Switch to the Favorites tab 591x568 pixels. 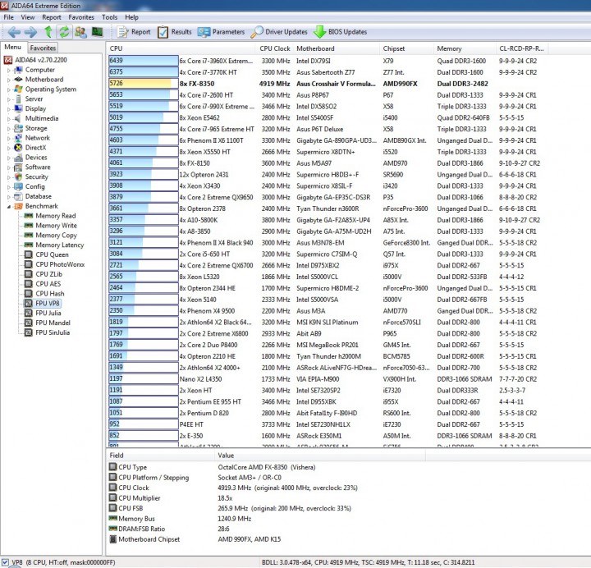coord(43,48)
